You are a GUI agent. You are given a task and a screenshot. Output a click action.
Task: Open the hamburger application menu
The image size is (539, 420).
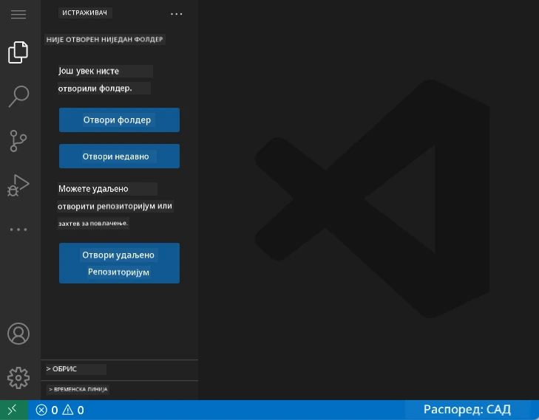18,14
